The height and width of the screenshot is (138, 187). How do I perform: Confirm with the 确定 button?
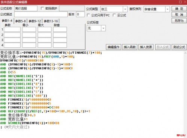coord(179,9)
